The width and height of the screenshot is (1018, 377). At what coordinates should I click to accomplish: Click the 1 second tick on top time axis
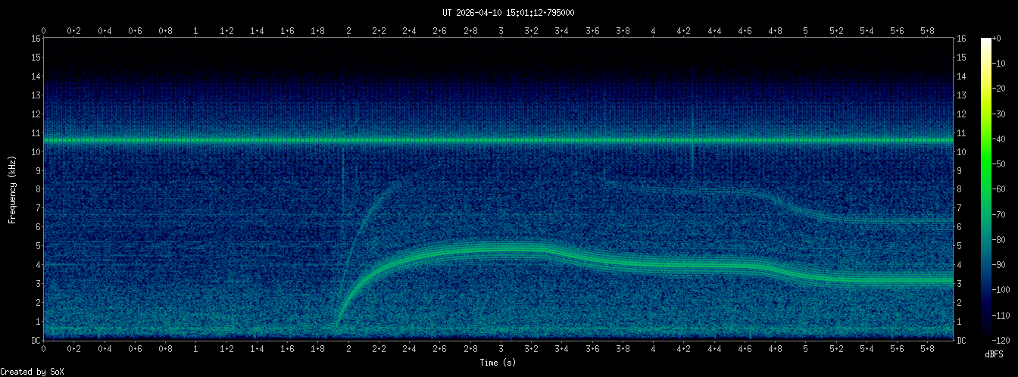(x=196, y=31)
